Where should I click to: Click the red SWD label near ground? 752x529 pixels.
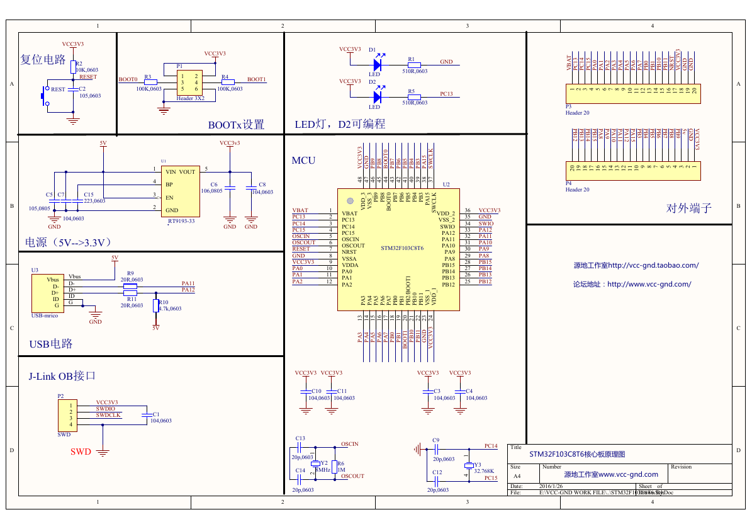[x=81, y=452]
